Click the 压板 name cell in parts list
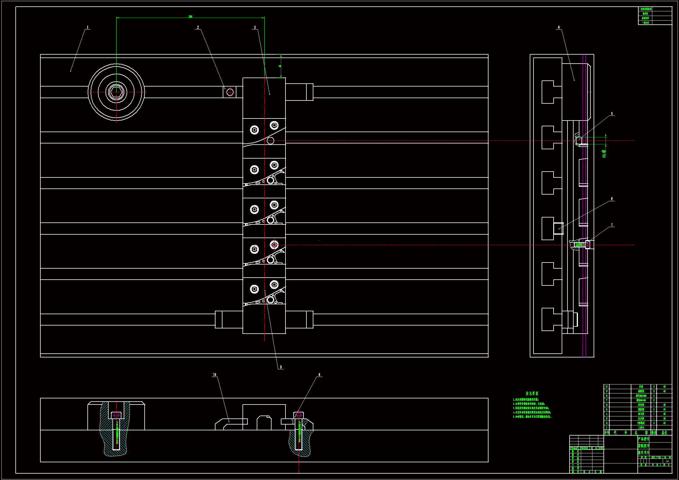This screenshot has height=480, width=679. (641, 387)
